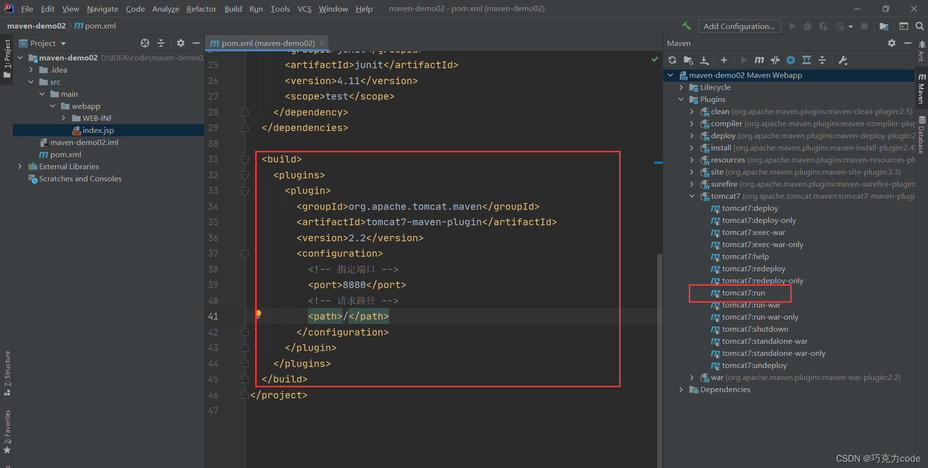This screenshot has width=928, height=468.
Task: Collapse src folder in project tree
Action: [x=31, y=82]
